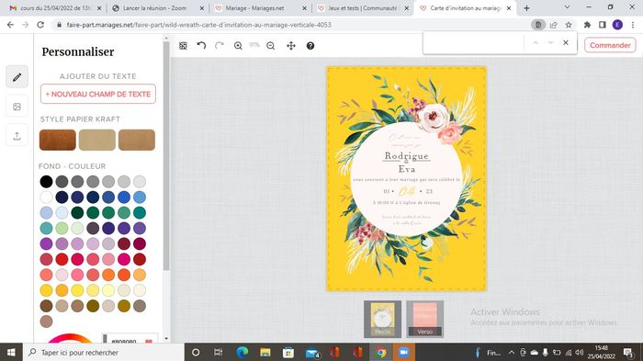
Task: Switch to the Jeux et tests Communauté tab
Action: tap(363, 8)
